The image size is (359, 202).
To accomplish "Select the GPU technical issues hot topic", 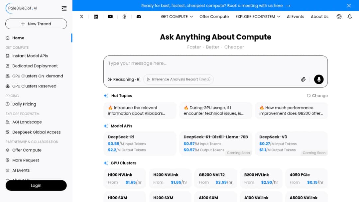I will click(x=216, y=111).
